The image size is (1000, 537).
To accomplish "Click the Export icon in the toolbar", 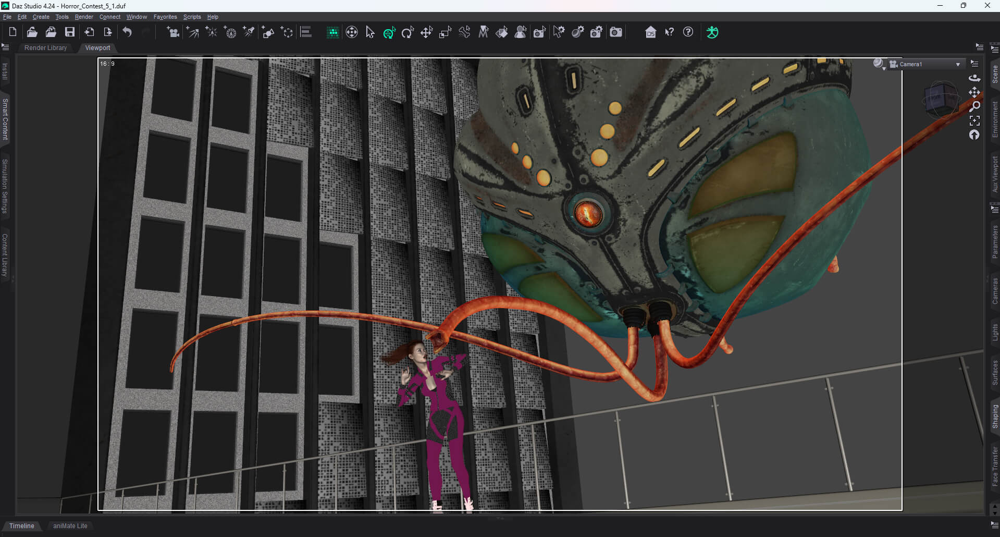I will click(108, 32).
